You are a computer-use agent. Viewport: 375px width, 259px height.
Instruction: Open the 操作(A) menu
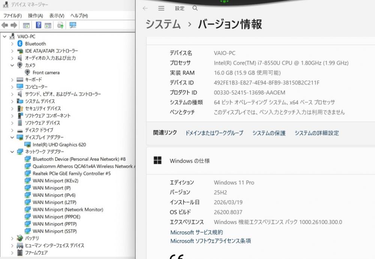[x=35, y=15]
